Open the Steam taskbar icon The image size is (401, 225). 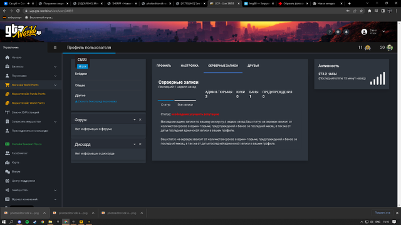[35, 222]
